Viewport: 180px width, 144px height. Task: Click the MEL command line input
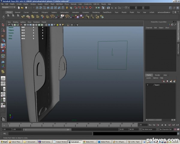coord(50,133)
